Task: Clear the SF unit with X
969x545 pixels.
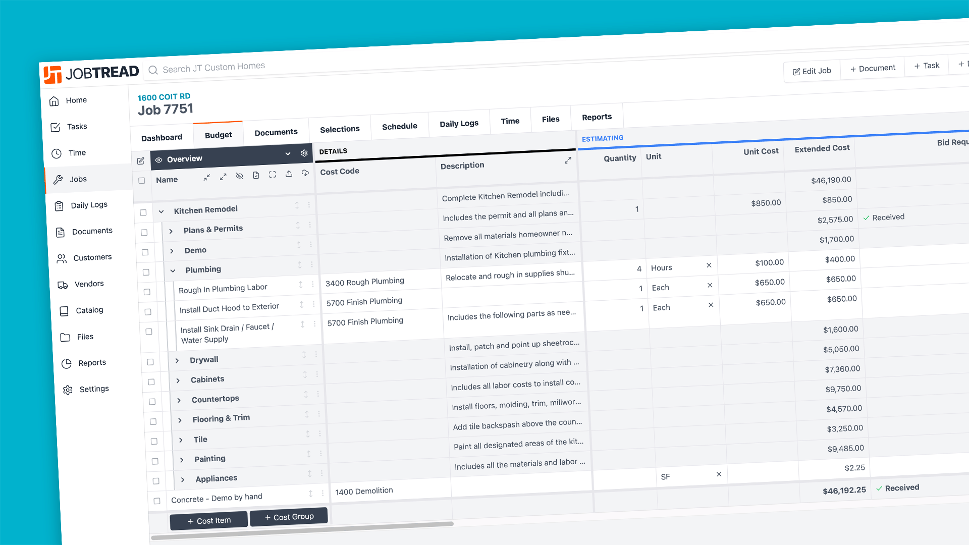Action: tap(719, 474)
